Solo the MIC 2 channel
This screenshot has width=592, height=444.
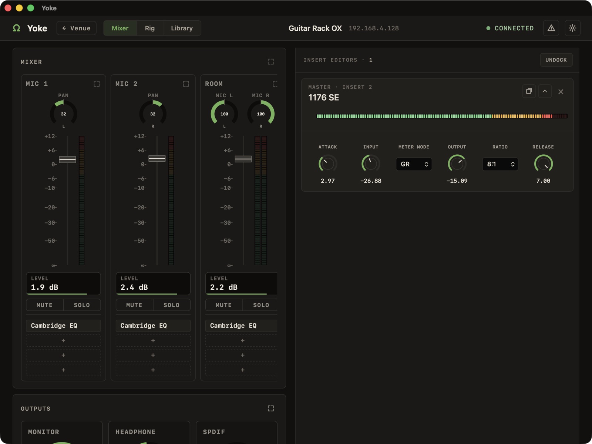(x=172, y=305)
